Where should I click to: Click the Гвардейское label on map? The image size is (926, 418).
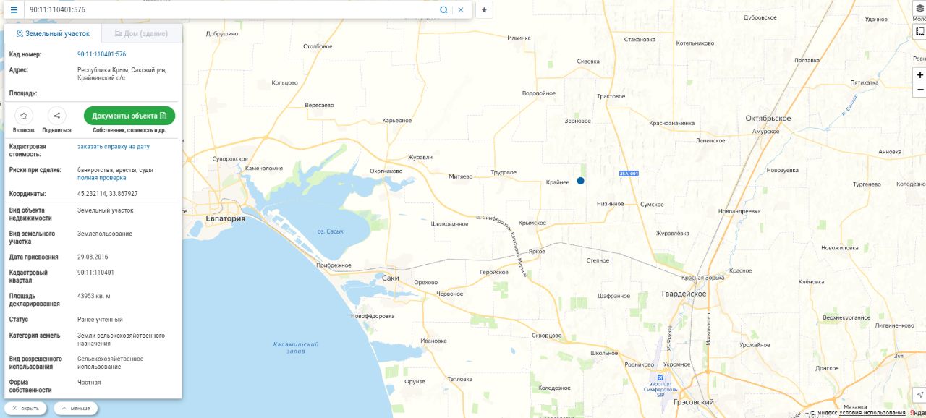684,294
